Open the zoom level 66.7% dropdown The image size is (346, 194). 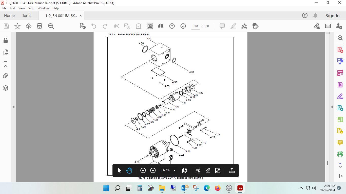[x=174, y=171]
